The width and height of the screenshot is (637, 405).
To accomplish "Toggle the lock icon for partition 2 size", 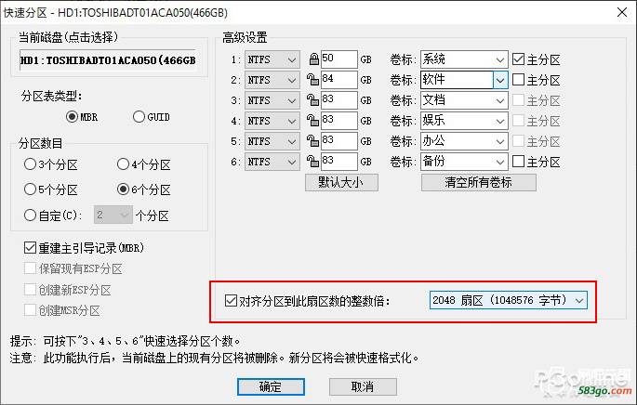I will tap(312, 80).
